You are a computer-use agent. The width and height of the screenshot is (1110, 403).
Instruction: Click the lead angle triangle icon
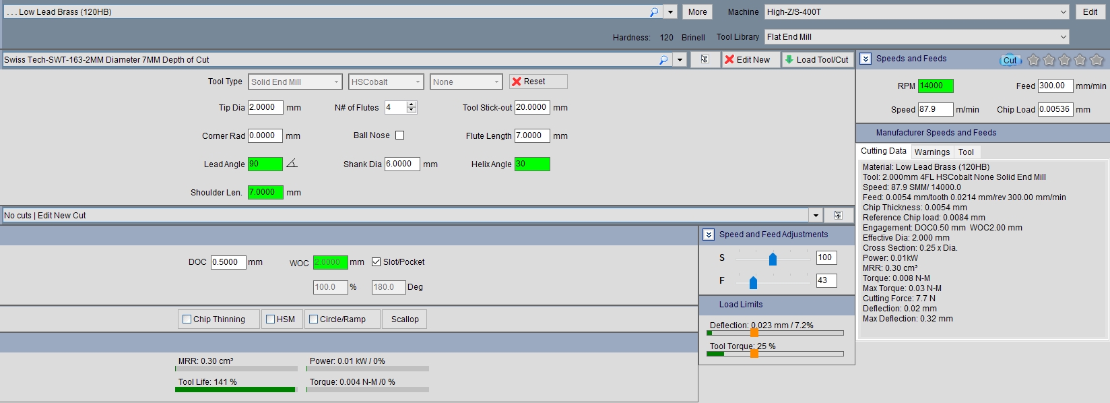pos(291,164)
